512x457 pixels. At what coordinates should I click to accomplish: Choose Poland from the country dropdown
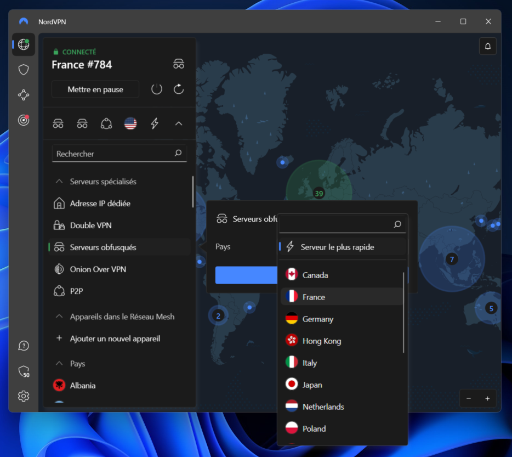pos(342,428)
